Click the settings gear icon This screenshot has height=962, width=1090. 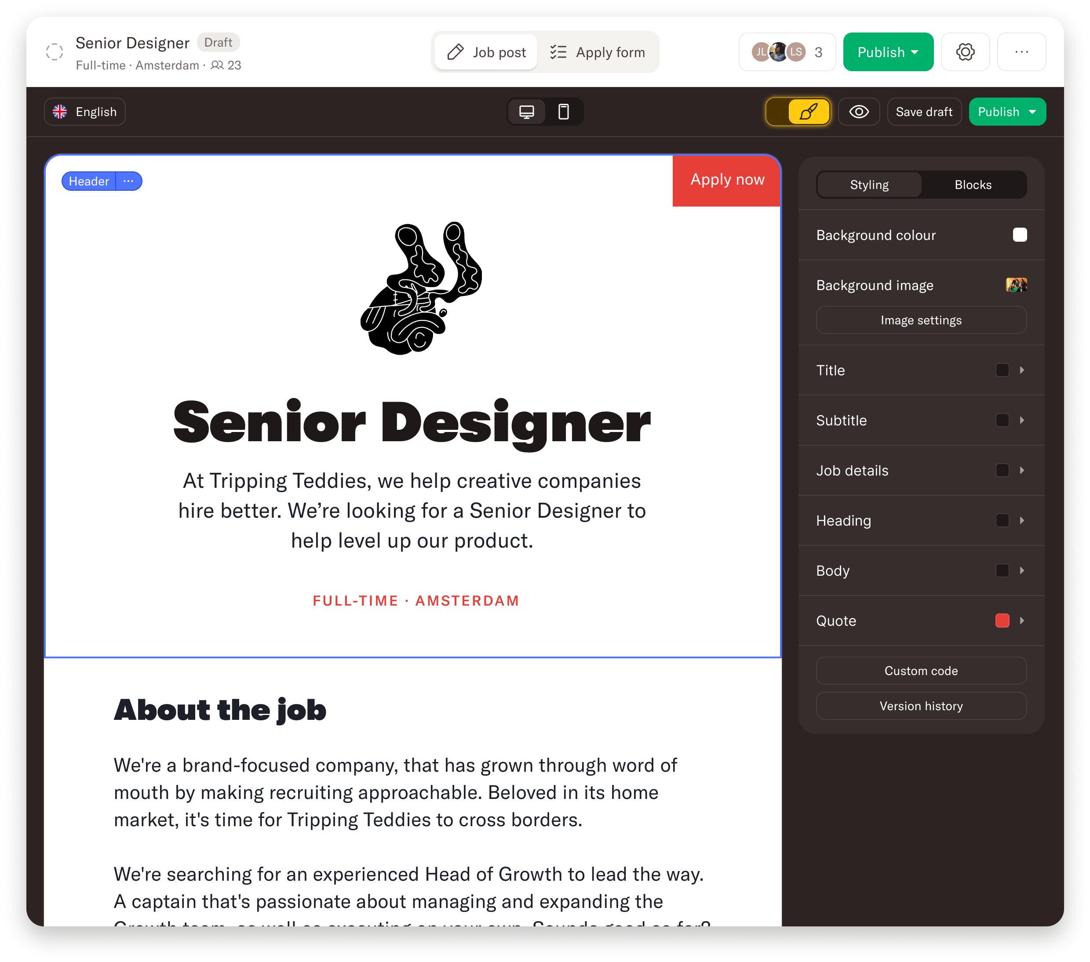[965, 52]
